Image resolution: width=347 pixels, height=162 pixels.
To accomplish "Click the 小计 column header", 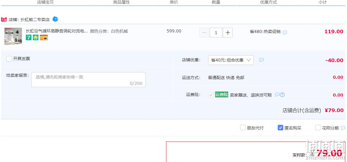I will tap(323, 2).
